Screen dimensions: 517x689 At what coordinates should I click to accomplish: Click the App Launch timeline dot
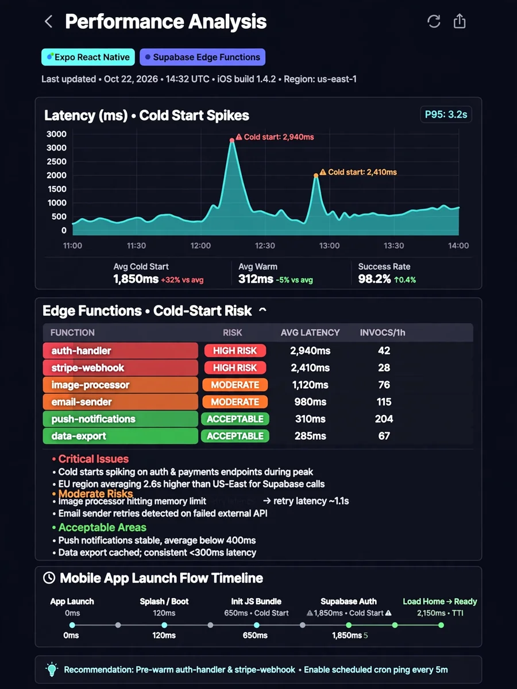point(72,625)
